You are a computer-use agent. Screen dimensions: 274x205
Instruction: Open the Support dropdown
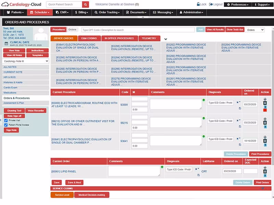[x=262, y=4]
